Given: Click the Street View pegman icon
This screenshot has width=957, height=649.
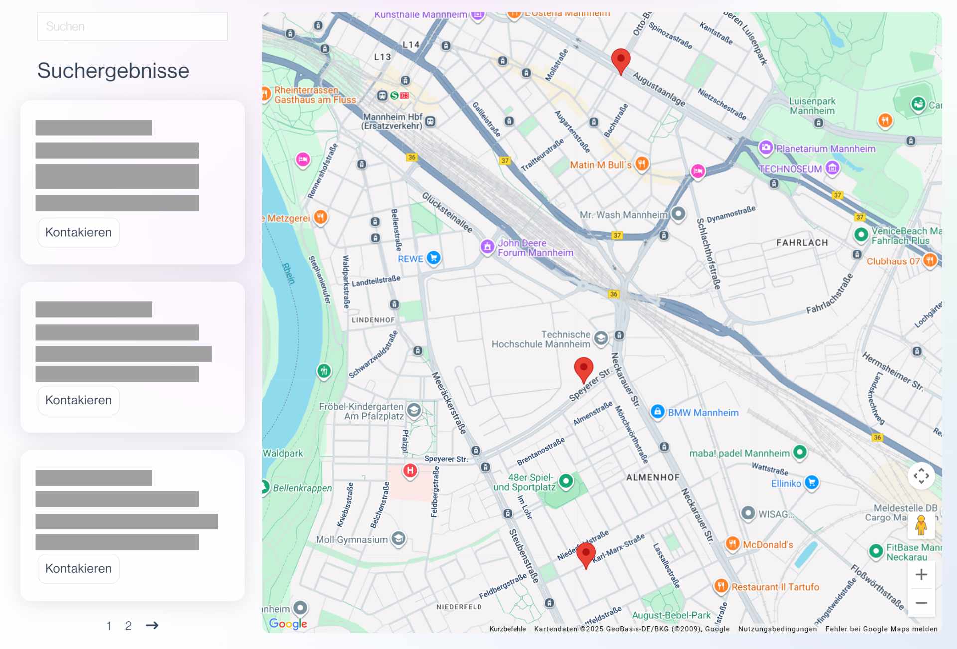Looking at the screenshot, I should pyautogui.click(x=921, y=525).
